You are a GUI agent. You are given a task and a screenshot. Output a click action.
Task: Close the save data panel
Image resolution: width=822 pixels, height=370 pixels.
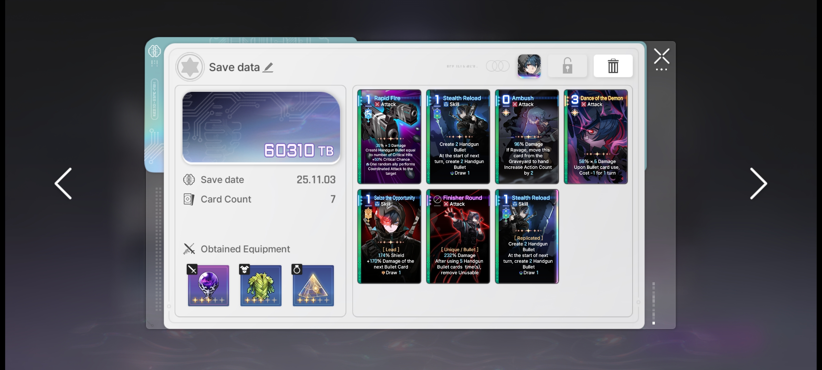pyautogui.click(x=661, y=57)
